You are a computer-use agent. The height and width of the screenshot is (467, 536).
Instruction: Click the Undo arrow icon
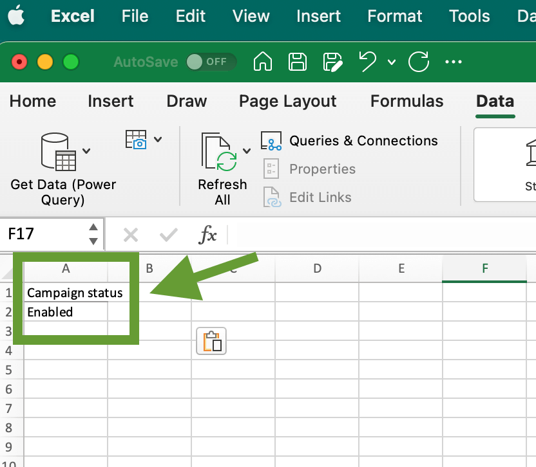(x=368, y=62)
